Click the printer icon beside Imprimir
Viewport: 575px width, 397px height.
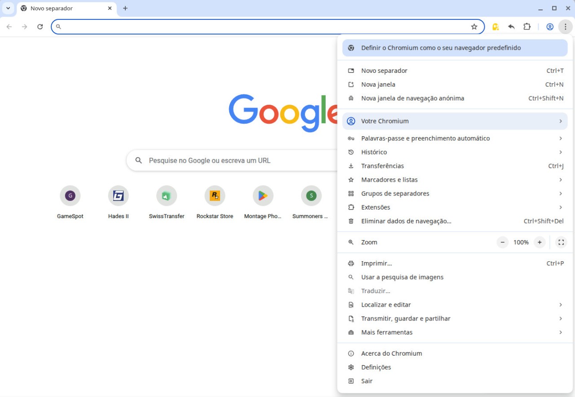[x=350, y=263]
